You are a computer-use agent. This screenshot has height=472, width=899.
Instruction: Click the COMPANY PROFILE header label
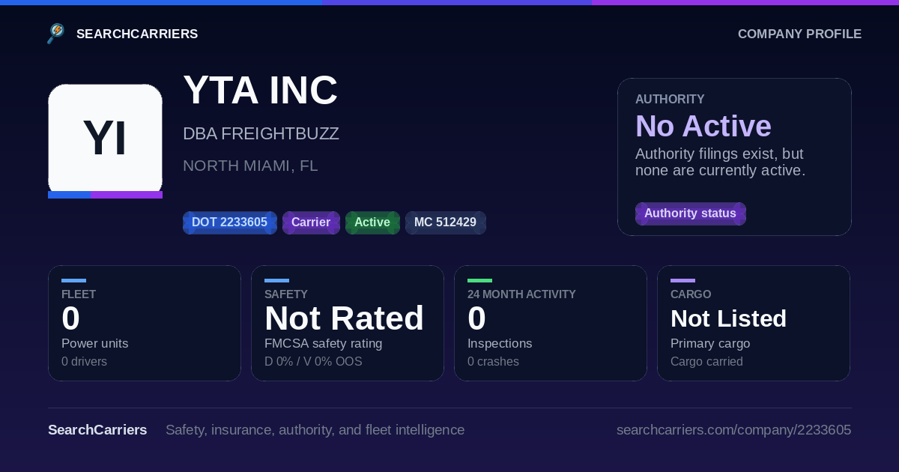click(799, 34)
